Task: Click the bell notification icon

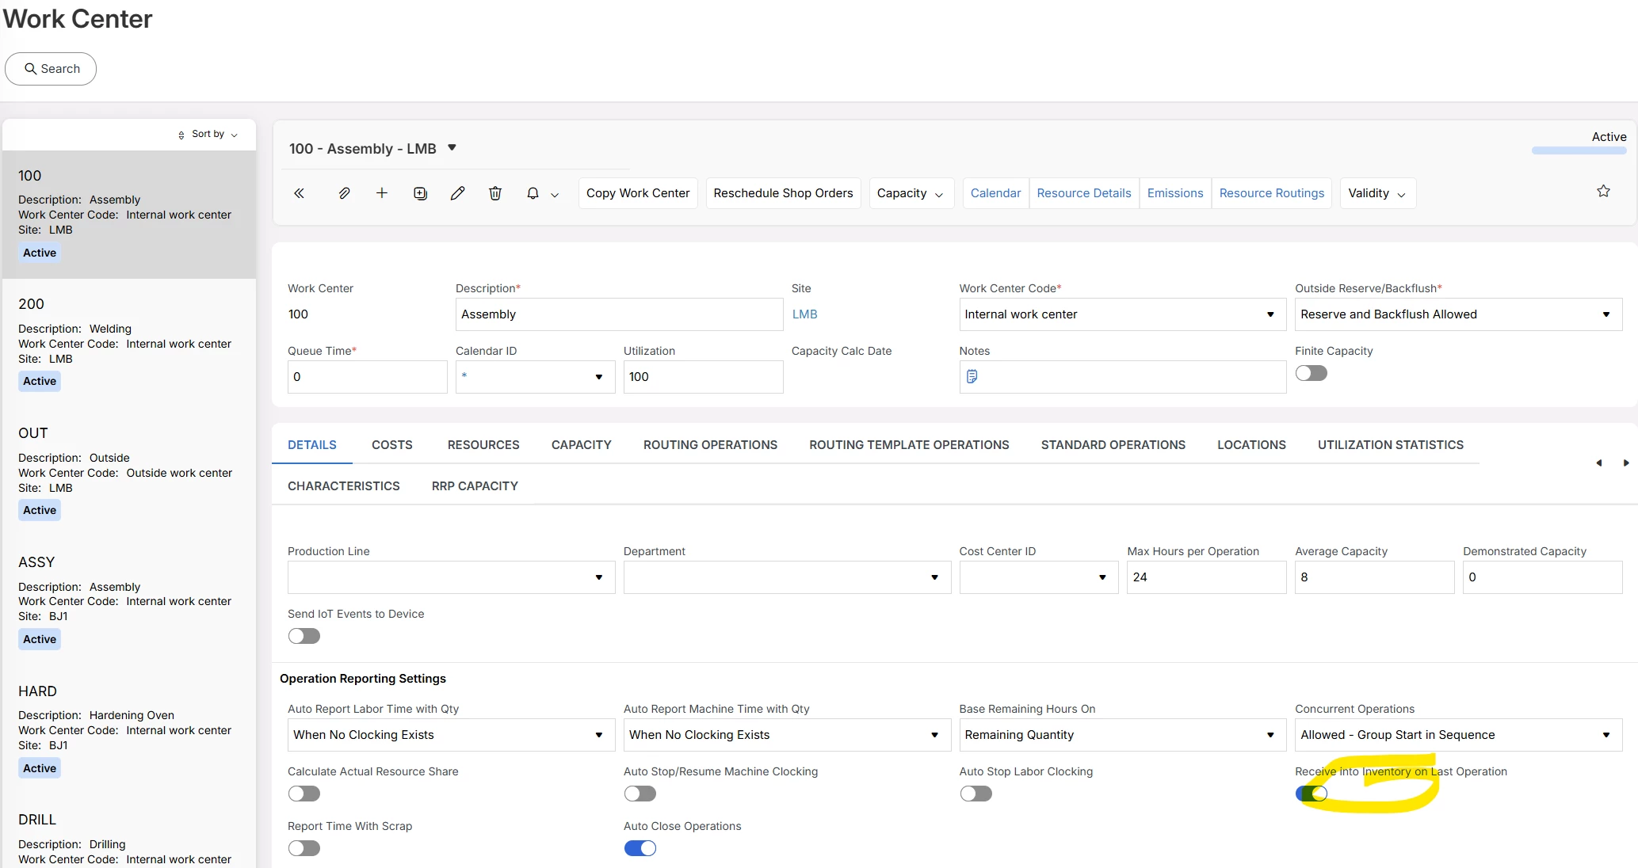Action: pos(533,193)
